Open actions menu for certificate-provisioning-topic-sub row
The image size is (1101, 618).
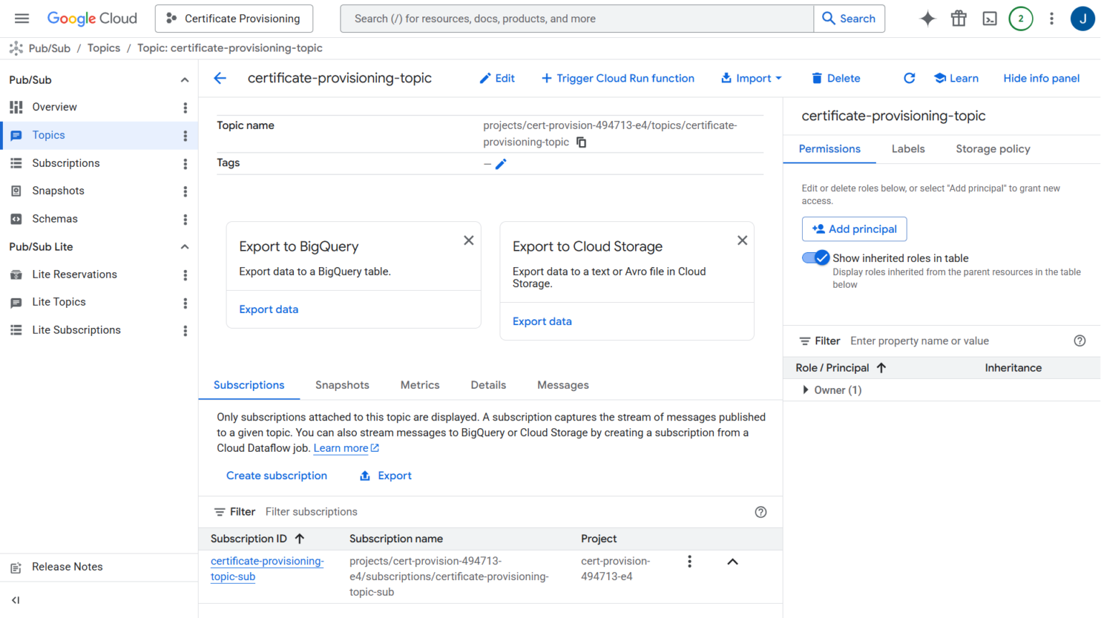(x=690, y=561)
